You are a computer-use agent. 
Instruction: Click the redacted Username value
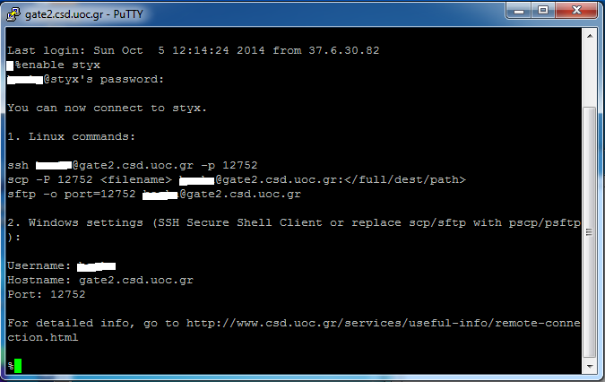tap(97, 265)
